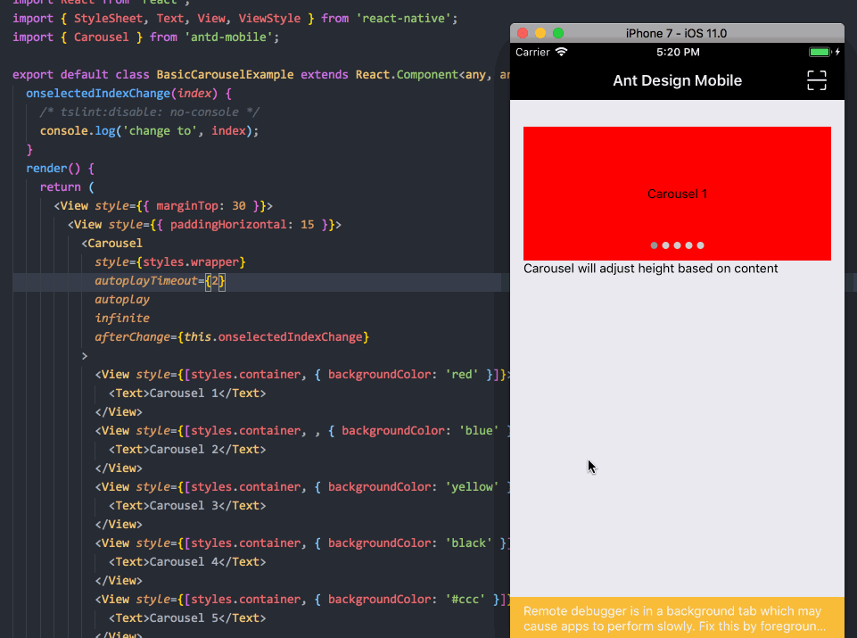Viewport: 857px width, 638px height.
Task: Click the yellow remote debugger warning banner
Action: [677, 617]
